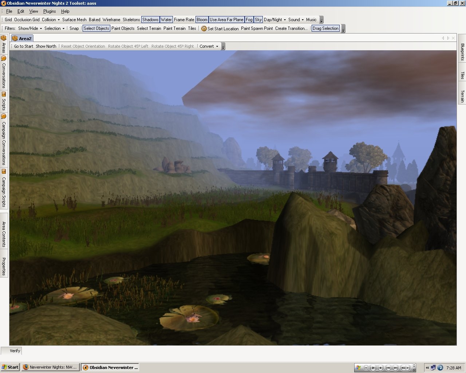The image size is (466, 373).
Task: Expand the Collision dropdown
Action: tap(51, 20)
